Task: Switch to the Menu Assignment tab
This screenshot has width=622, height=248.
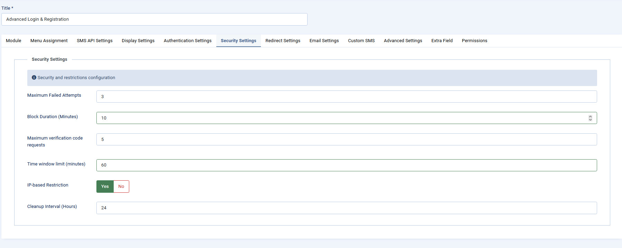Action: [49, 41]
